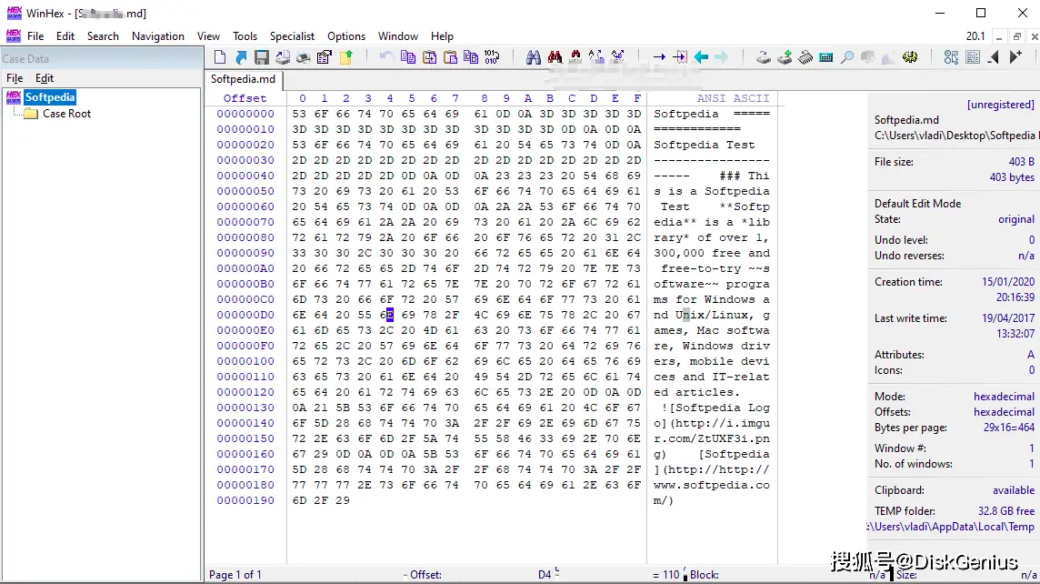The height and width of the screenshot is (584, 1040).
Task: Click the ANSI ASCII column header
Action: coord(733,98)
